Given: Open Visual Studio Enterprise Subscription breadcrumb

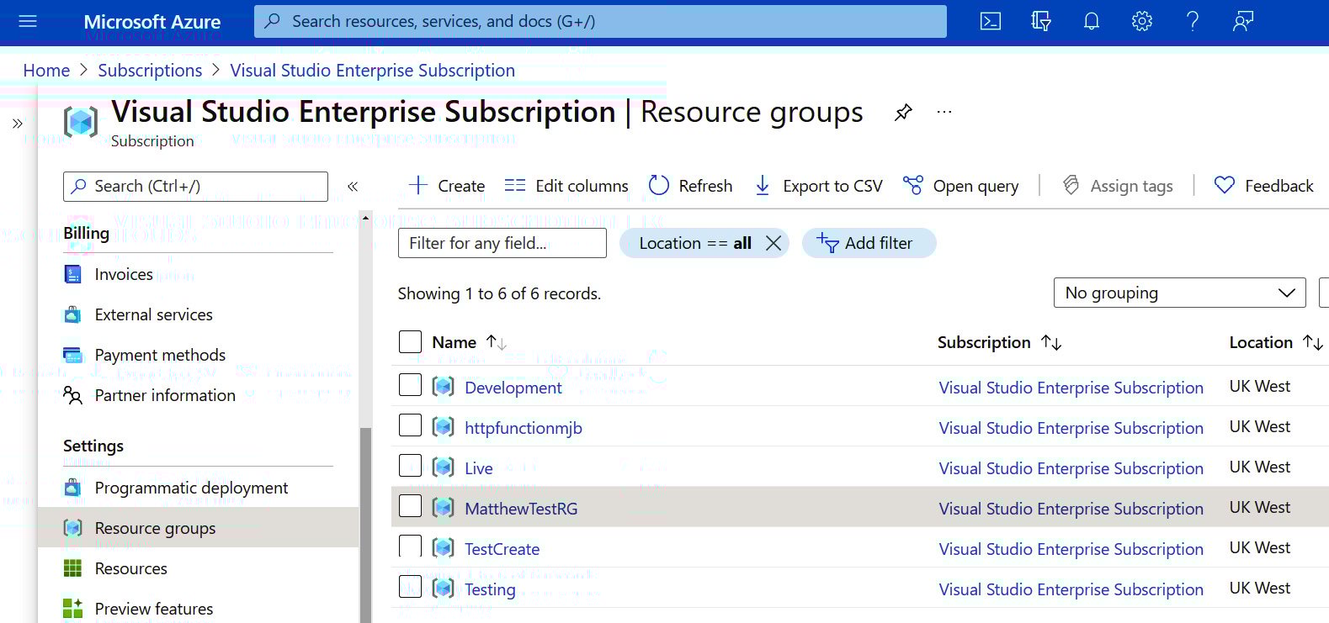Looking at the screenshot, I should pyautogui.click(x=373, y=71).
